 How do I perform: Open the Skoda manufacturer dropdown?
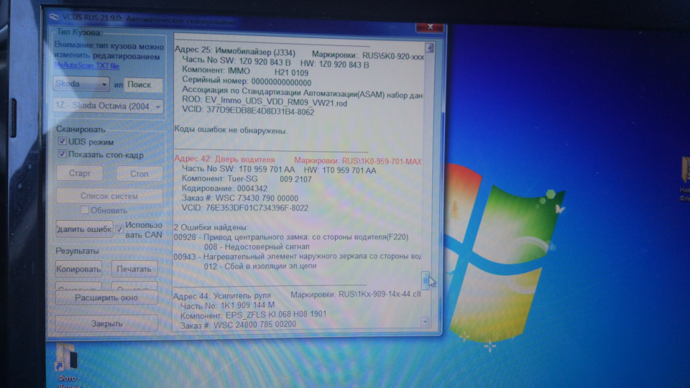tap(81, 83)
